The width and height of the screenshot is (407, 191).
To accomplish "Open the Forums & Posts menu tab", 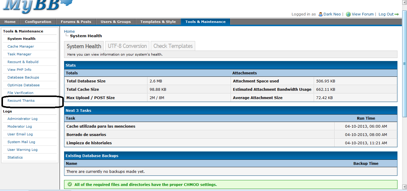I will point(76,22).
